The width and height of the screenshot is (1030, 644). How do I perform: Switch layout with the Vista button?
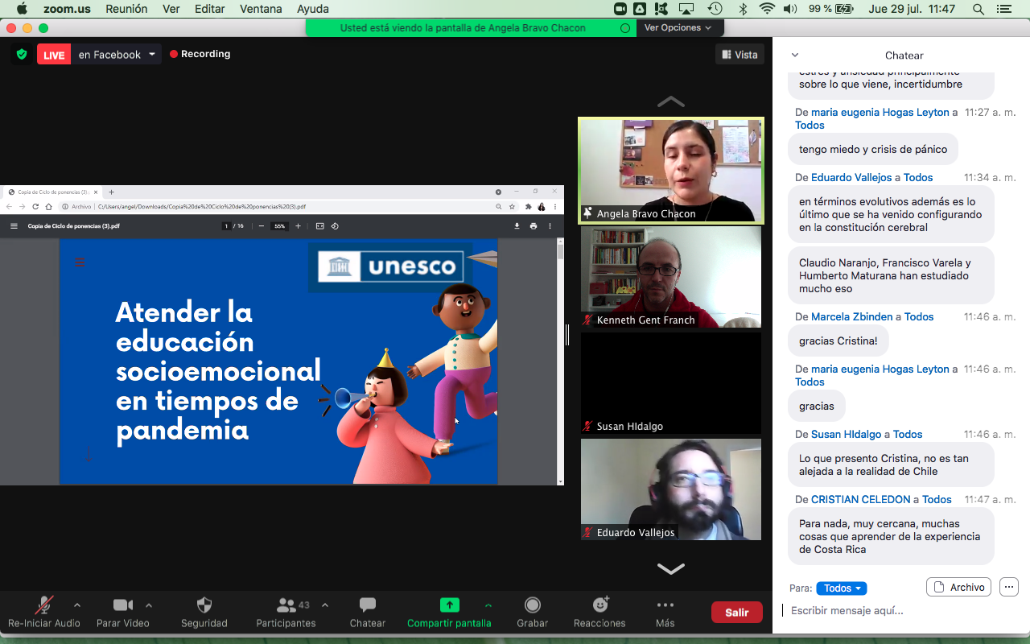point(740,55)
